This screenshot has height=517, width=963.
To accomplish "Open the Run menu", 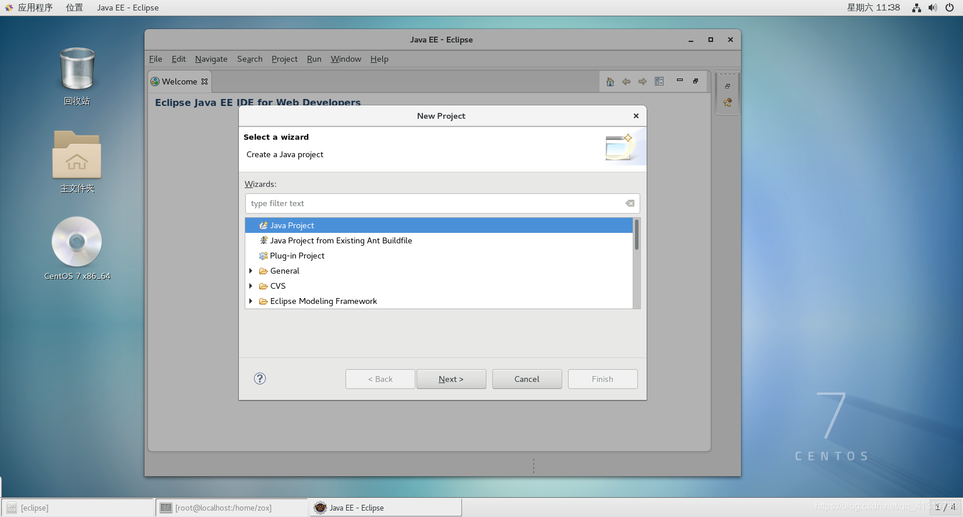I will point(314,59).
